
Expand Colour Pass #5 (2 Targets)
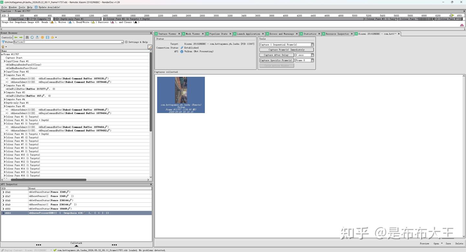tap(4, 137)
